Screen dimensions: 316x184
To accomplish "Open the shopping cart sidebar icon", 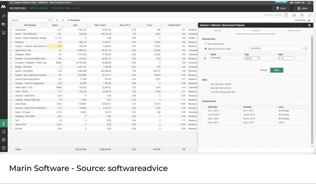I will pos(4,33).
